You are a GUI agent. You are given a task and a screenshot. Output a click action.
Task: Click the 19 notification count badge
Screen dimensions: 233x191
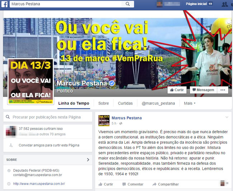click(210, 4)
